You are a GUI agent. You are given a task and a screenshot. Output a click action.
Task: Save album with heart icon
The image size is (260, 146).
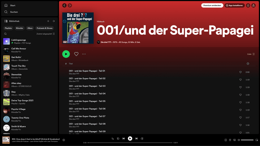pyautogui.click(x=76, y=54)
